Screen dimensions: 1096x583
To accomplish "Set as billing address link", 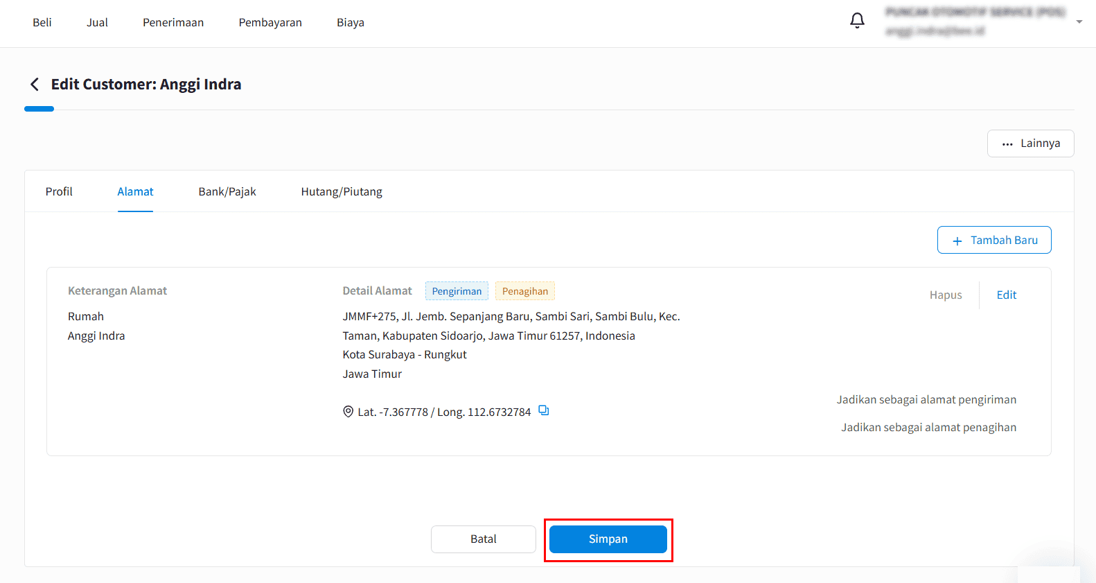I will 929,427.
